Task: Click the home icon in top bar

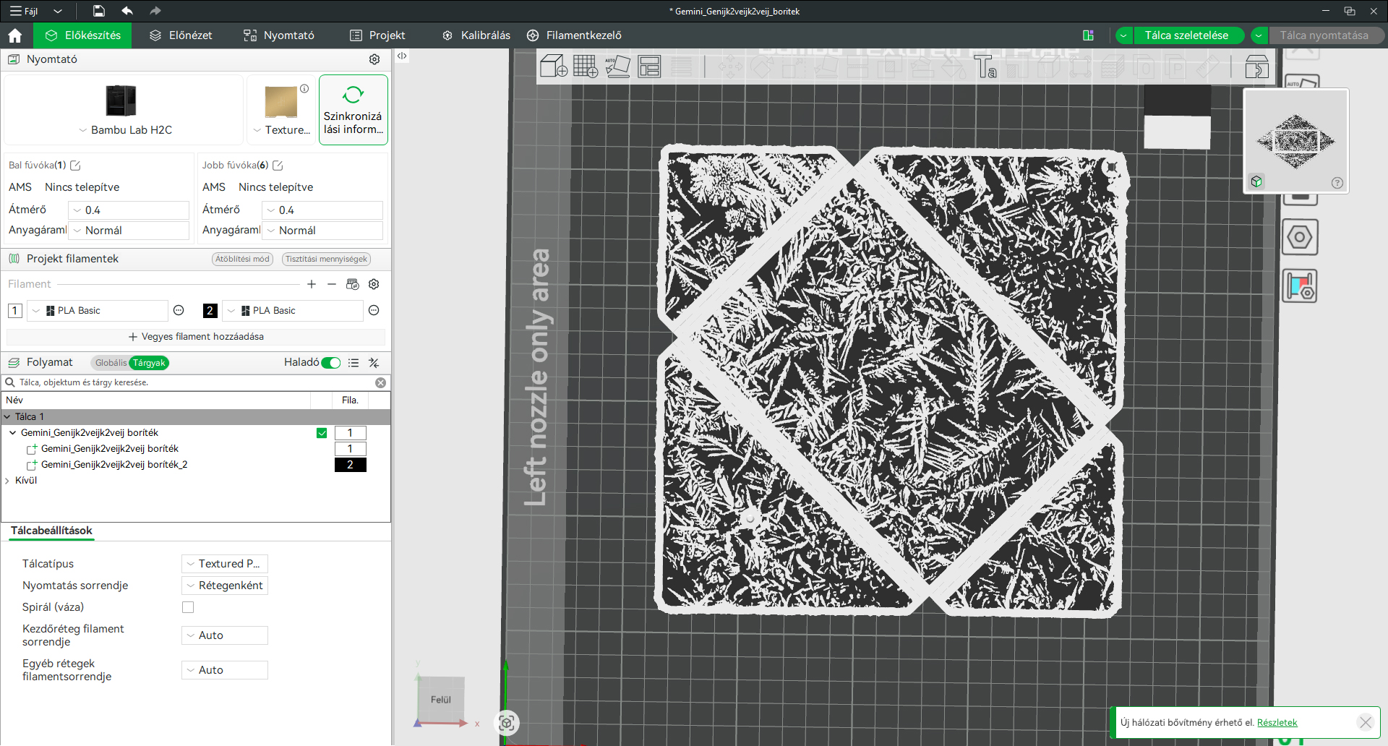Action: (15, 35)
